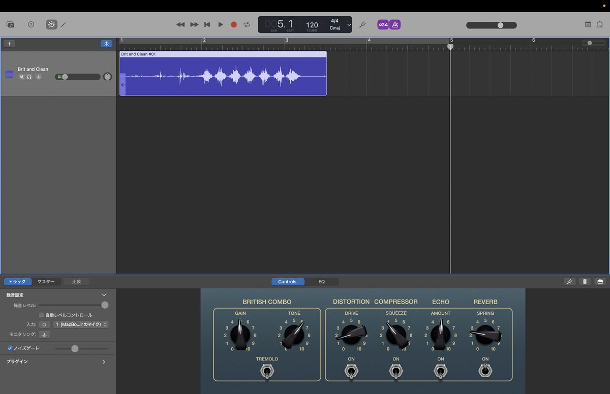Select the Brit and Clean #01 audio region

click(223, 73)
